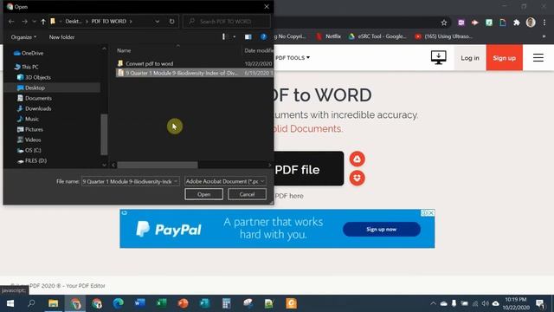Viewport: 554px width, 312px height.
Task: Close the Open dialog window
Action: [267, 6]
